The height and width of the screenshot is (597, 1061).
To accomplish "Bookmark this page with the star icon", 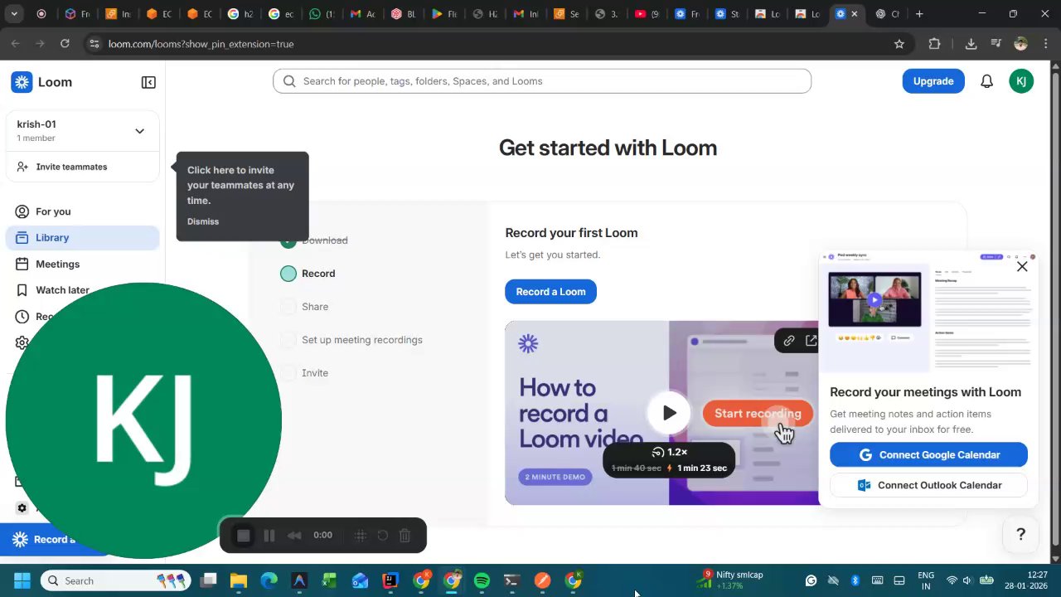I will coord(899,44).
